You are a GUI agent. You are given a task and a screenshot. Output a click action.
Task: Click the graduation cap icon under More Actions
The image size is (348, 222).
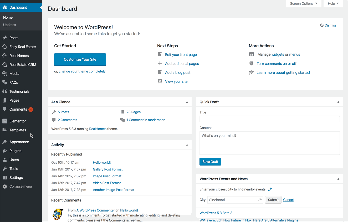coord(251,73)
